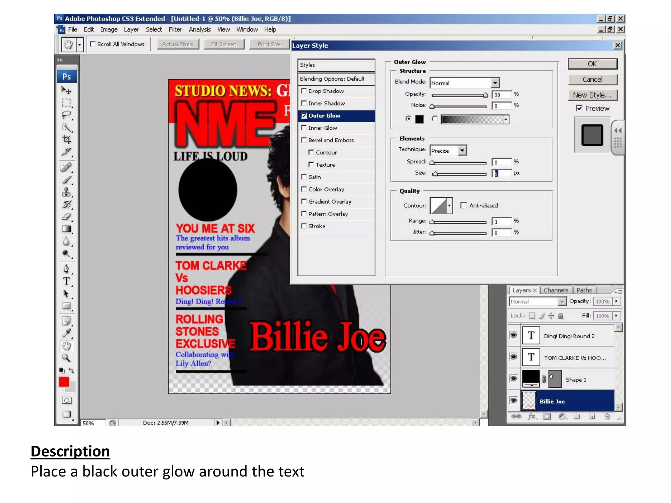
Task: Select the Eyedropper tool
Action: click(67, 333)
